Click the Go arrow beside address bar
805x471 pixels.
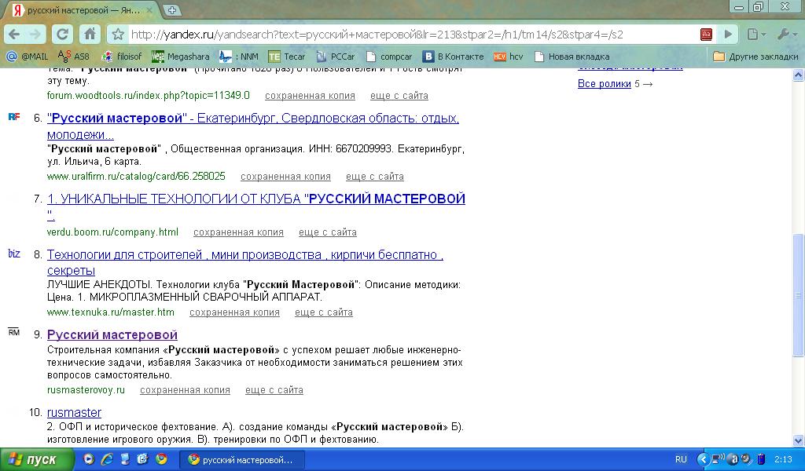(x=729, y=35)
